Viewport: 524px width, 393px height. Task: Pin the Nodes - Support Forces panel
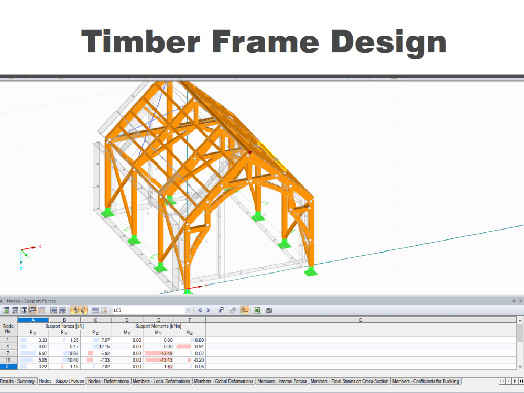click(x=515, y=301)
